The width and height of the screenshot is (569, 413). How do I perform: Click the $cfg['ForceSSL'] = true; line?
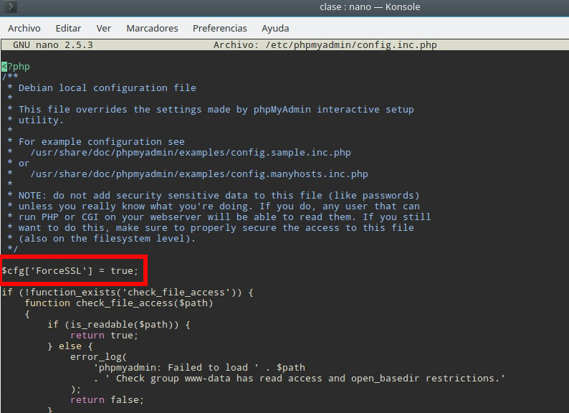[x=70, y=271]
